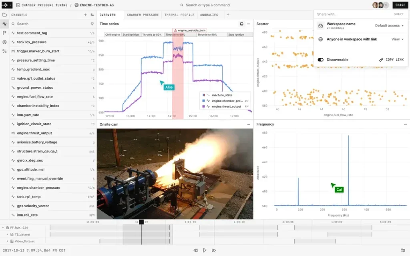Select the flag icon in left sidebar
The width and height of the screenshot is (410, 256).
pyautogui.click(x=4, y=33)
